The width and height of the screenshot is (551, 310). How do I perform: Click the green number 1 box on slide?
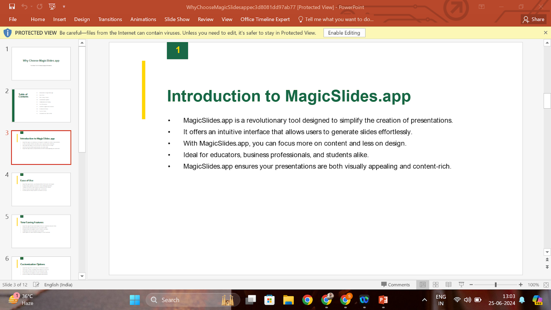coord(177,50)
